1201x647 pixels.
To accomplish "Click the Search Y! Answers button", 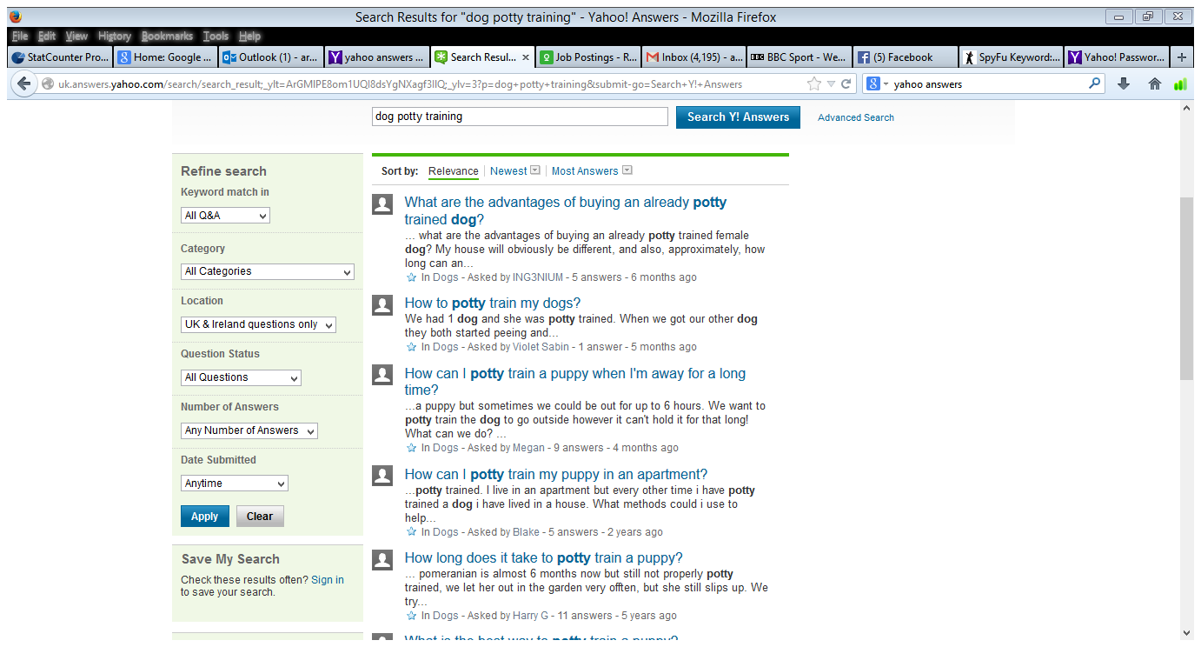I will (x=738, y=117).
